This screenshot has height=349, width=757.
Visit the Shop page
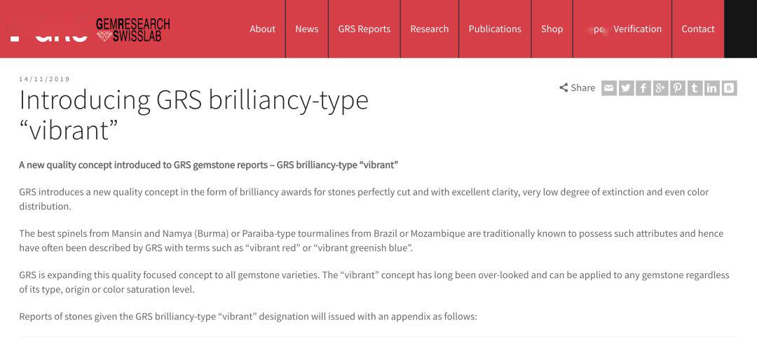[x=552, y=29]
